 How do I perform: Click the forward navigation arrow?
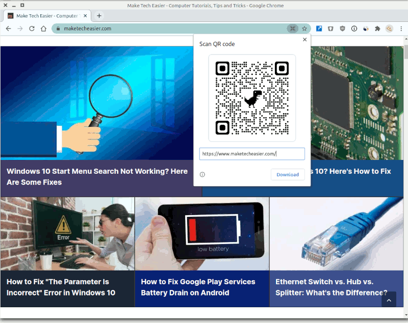[x=19, y=29]
